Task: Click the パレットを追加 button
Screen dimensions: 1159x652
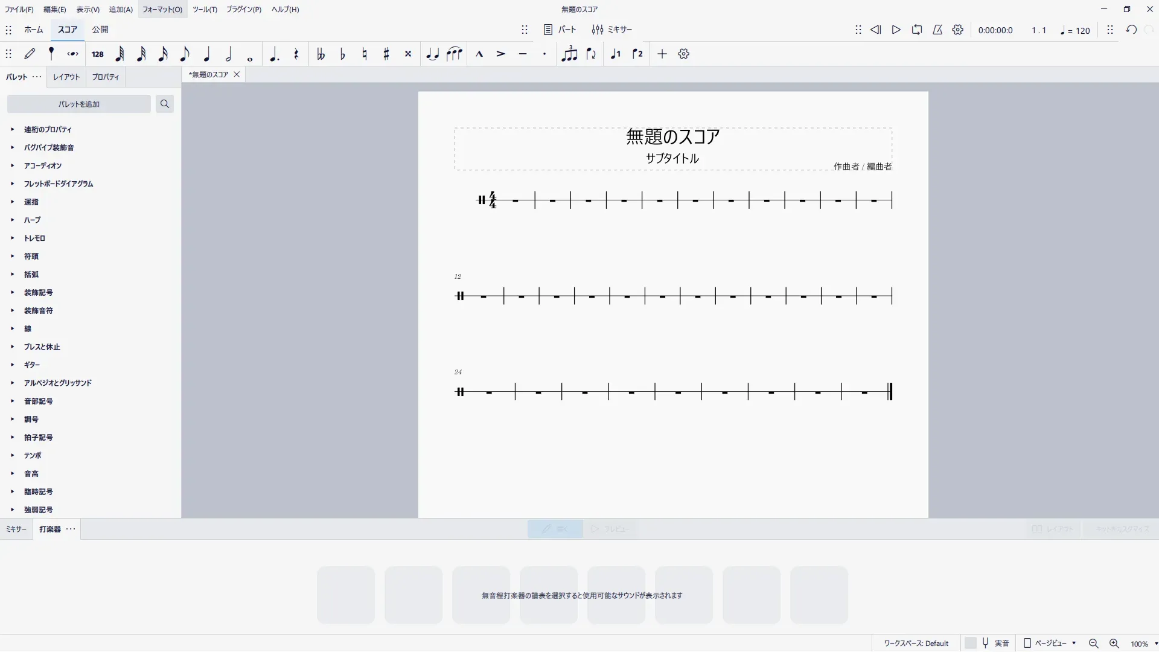Action: click(78, 104)
